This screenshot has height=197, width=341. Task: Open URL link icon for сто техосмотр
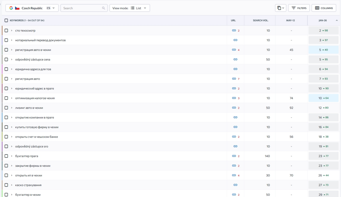[x=234, y=30]
